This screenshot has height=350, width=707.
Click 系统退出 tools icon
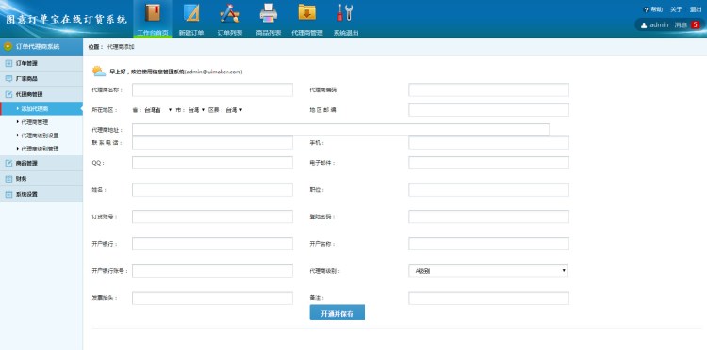345,13
